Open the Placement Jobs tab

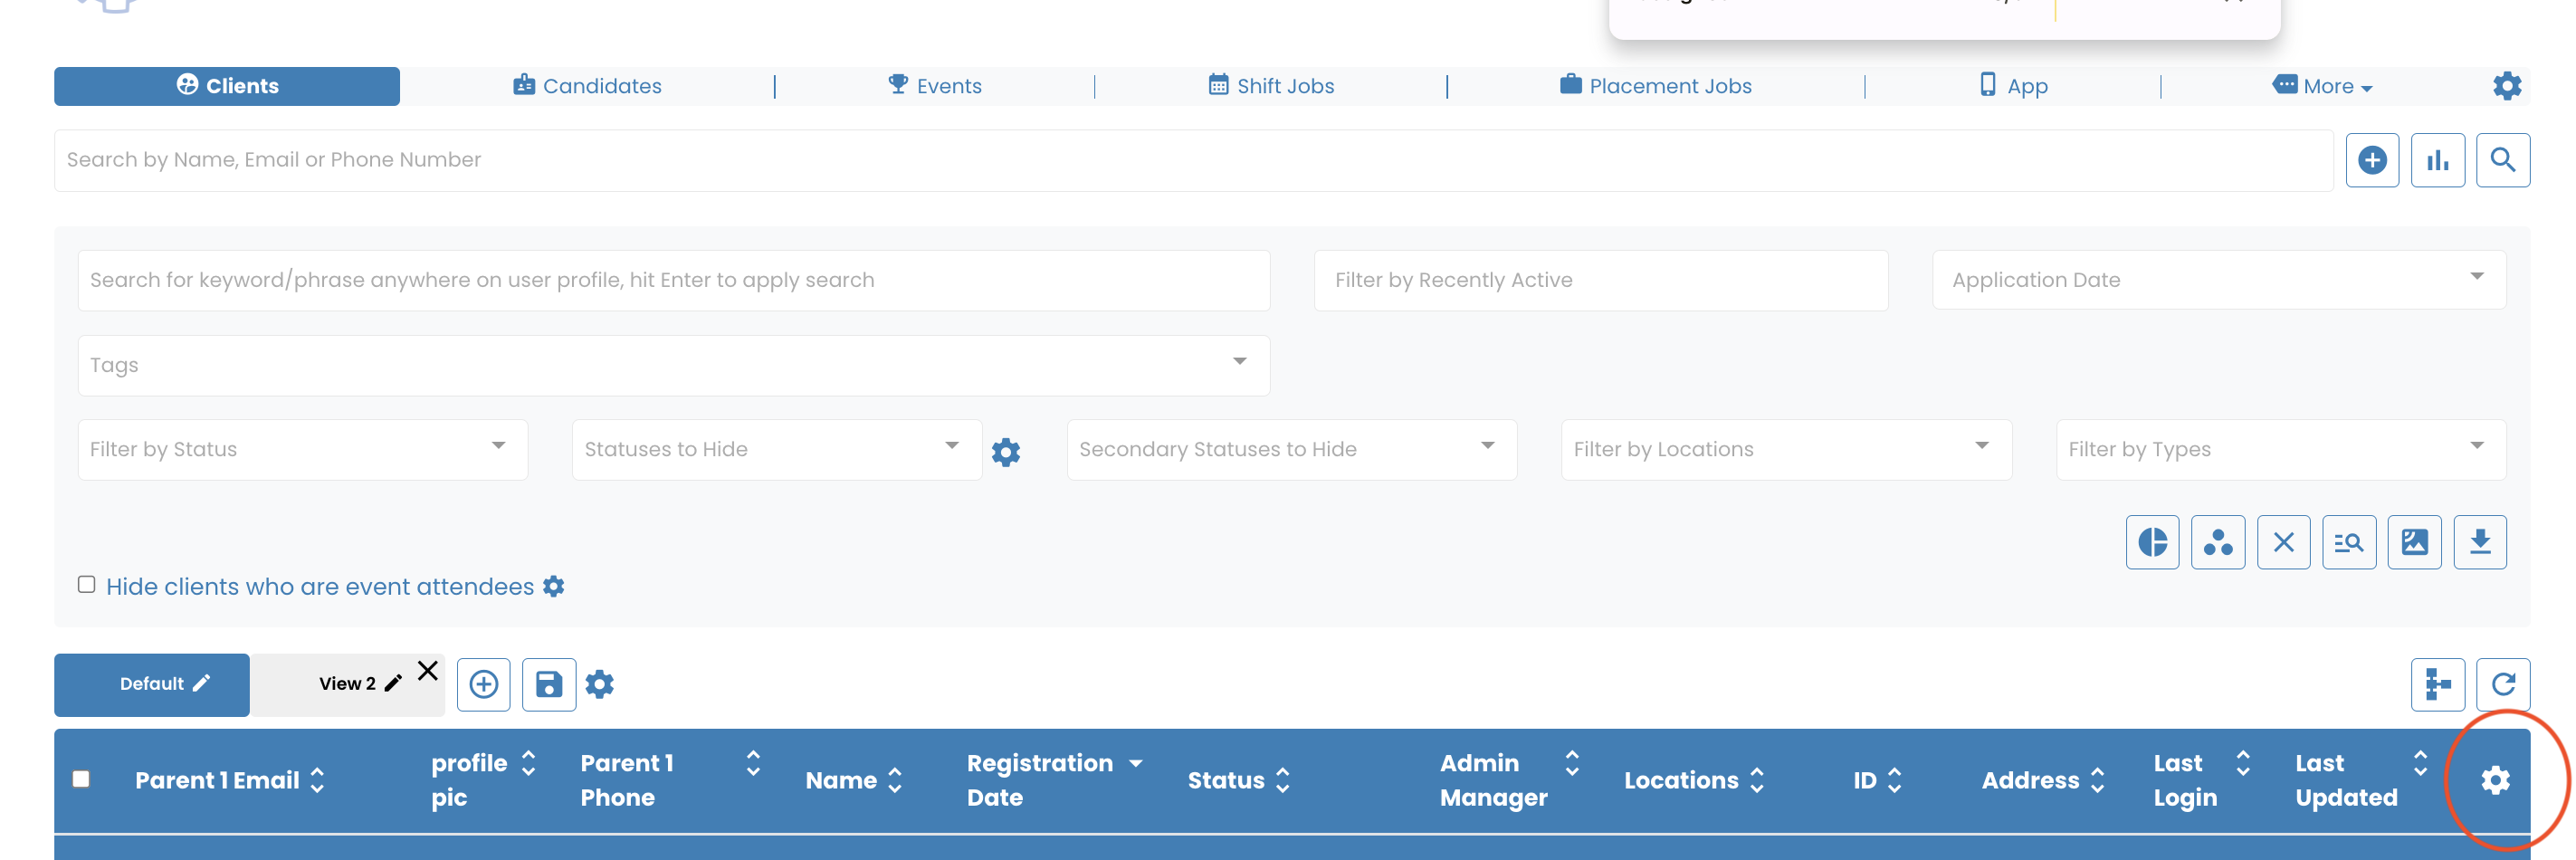[1655, 86]
